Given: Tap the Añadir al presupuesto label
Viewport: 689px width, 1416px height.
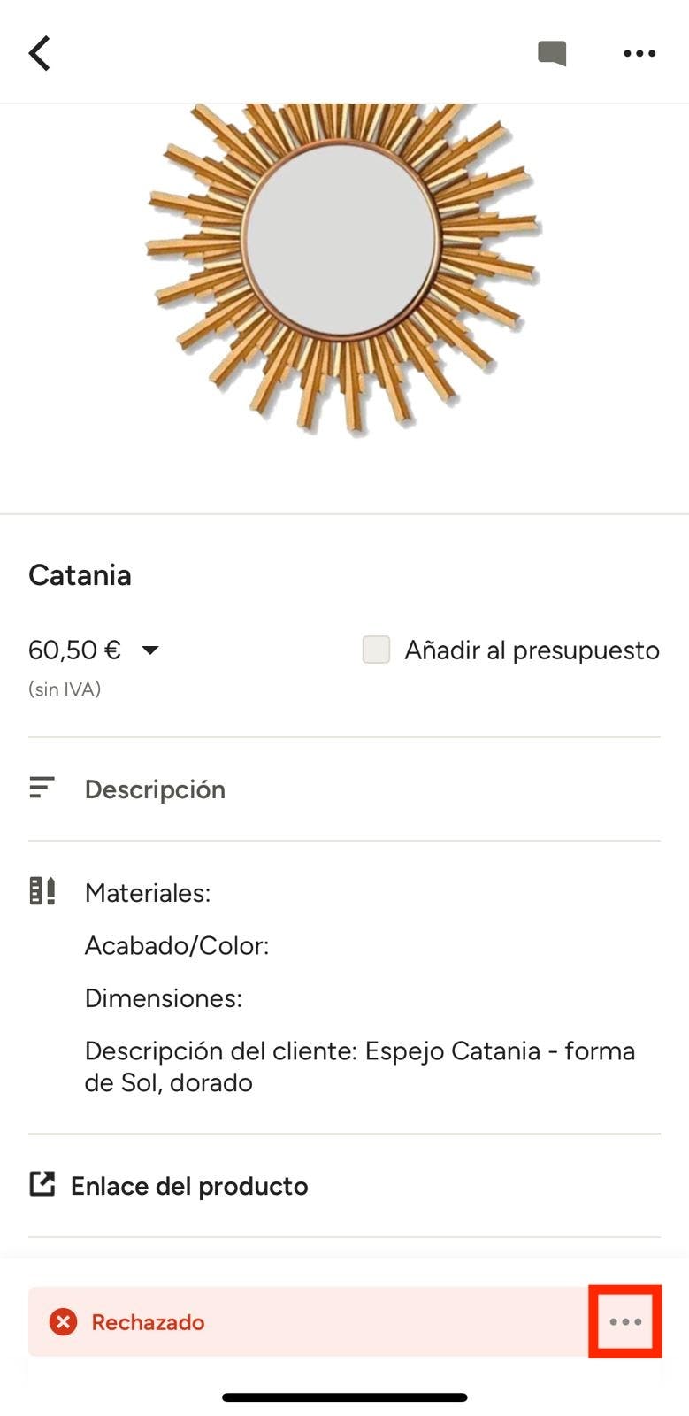Looking at the screenshot, I should click(x=532, y=650).
